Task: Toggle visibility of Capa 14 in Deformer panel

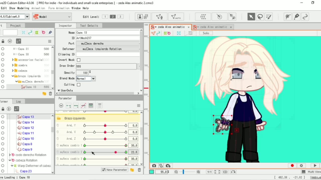Action: pos(3,122)
